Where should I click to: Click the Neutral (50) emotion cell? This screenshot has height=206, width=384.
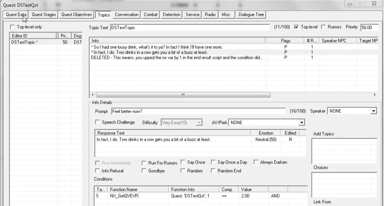[266, 139]
